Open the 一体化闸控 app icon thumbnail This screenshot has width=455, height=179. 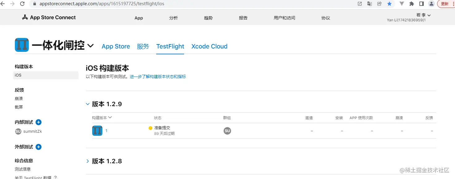pos(21,45)
